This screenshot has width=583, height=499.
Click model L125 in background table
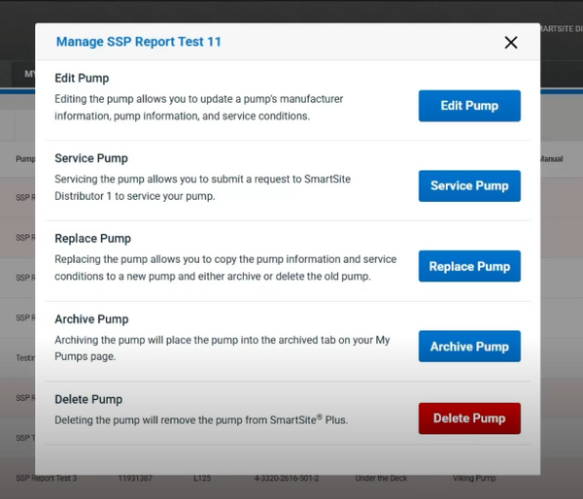pyautogui.click(x=202, y=479)
